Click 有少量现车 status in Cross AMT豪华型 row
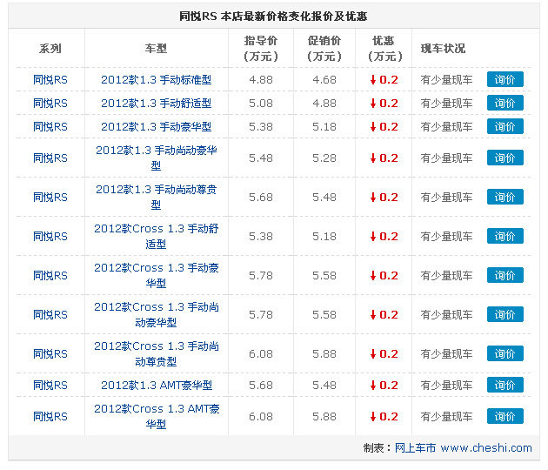Screen dimensions: 548x470 [446, 417]
